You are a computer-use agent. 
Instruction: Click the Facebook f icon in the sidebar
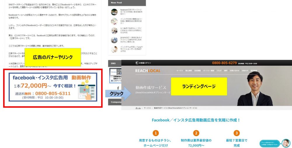(x=118, y=88)
